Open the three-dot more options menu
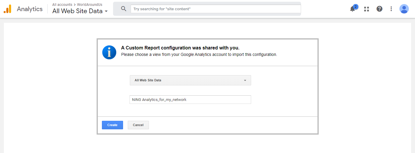The height and width of the screenshot is (153, 415). tap(391, 9)
